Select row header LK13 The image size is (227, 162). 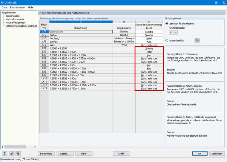(x=44, y=88)
